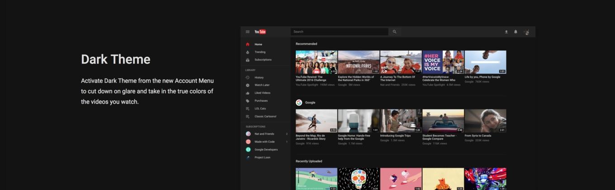Click the Purchases tag icon
The width and height of the screenshot is (615, 190).
pyautogui.click(x=248, y=101)
